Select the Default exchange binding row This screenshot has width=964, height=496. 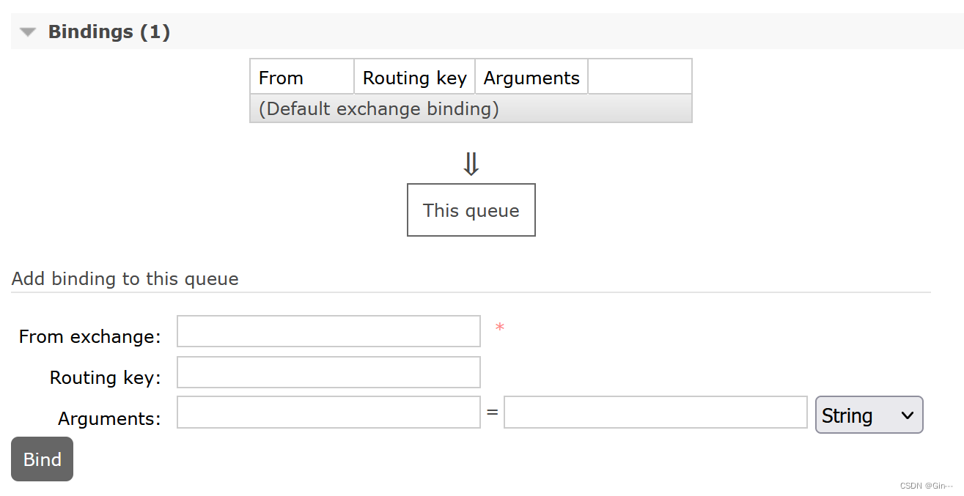click(x=471, y=108)
